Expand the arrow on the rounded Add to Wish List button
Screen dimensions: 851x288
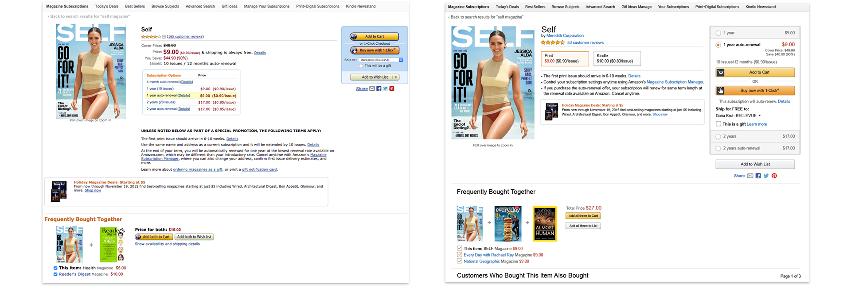click(395, 77)
